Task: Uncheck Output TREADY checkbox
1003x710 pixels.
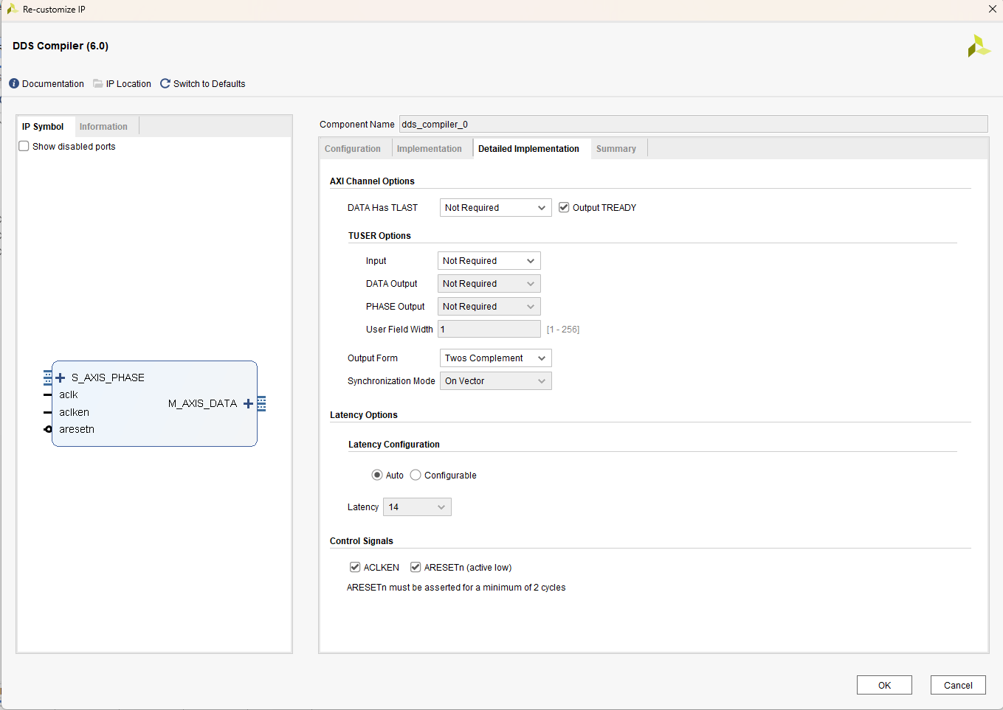Action: click(564, 208)
